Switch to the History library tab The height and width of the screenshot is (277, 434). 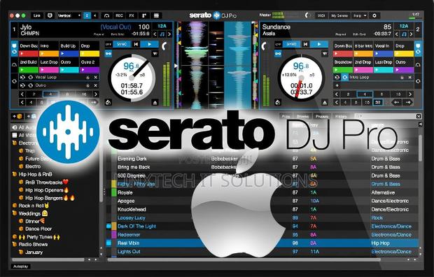(341, 117)
